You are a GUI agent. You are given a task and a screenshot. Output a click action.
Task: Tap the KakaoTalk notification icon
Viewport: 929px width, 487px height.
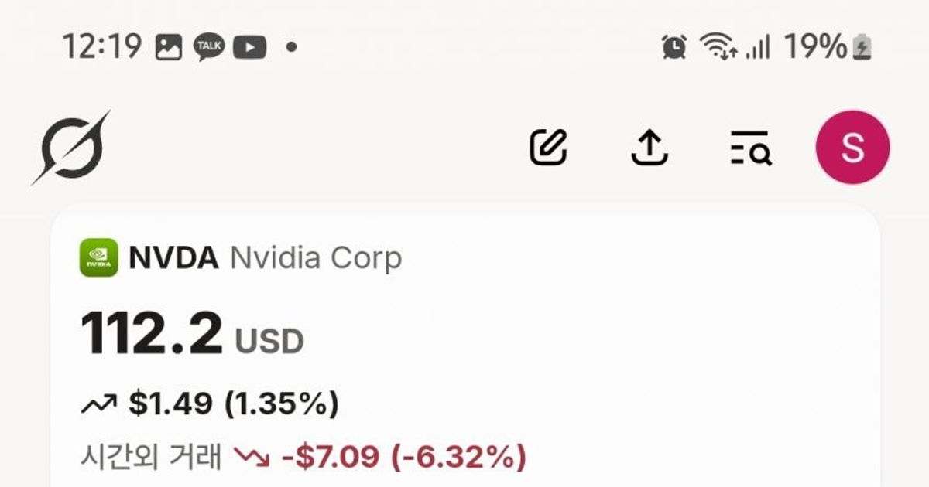pyautogui.click(x=209, y=48)
